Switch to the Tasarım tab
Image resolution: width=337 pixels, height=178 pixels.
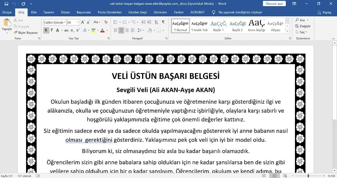(49, 12)
